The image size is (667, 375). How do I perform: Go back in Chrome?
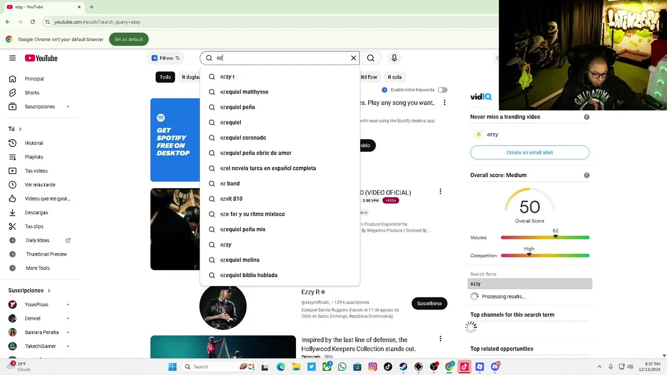point(7,22)
